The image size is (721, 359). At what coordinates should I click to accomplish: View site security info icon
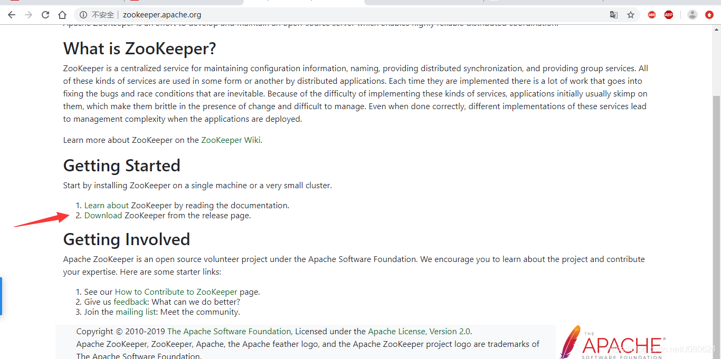pyautogui.click(x=83, y=15)
